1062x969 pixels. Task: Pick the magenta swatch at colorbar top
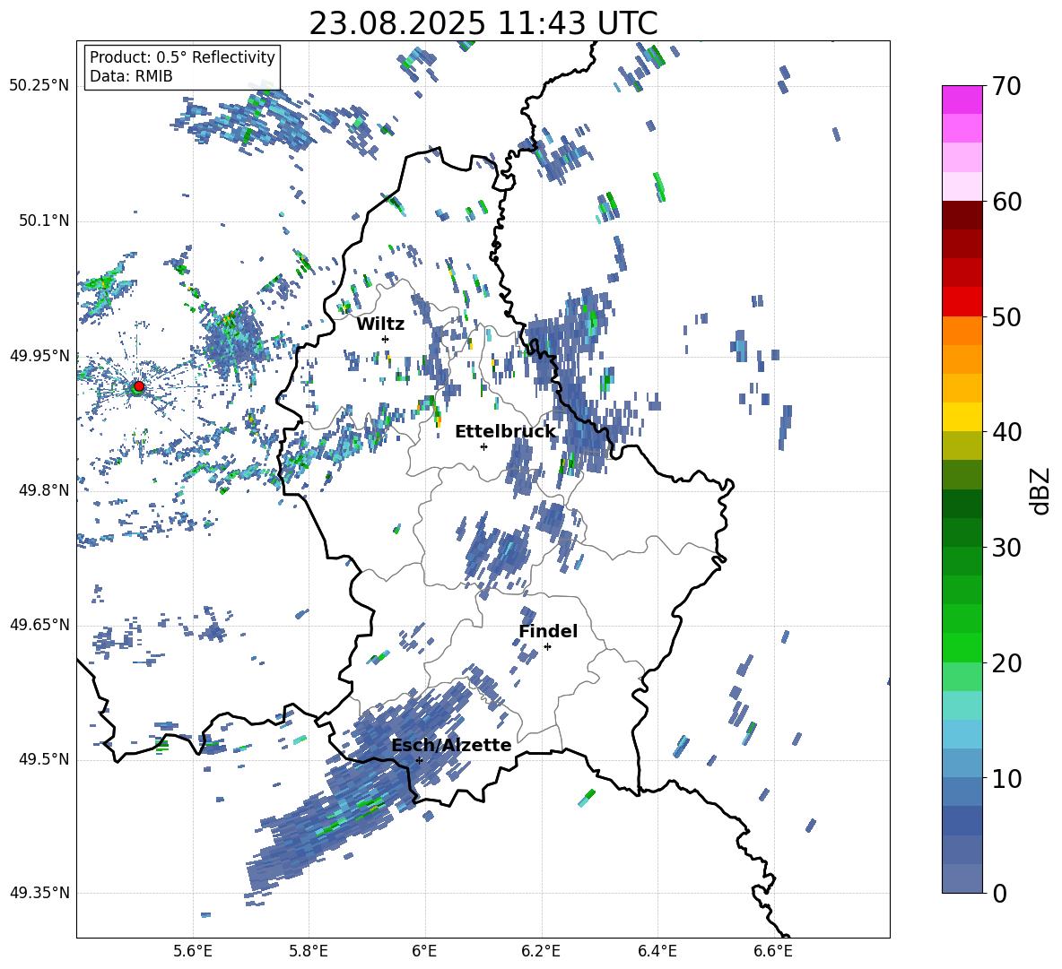click(x=962, y=100)
